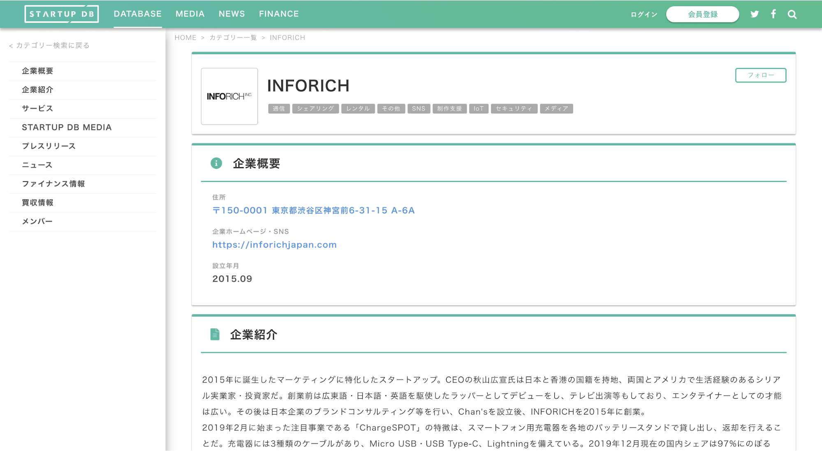Image resolution: width=822 pixels, height=451 pixels.
Task: Click the フォロー button
Action: point(760,75)
